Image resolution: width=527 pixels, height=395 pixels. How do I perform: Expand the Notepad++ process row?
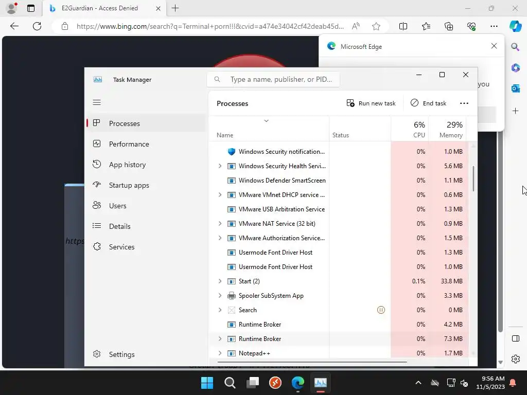pyautogui.click(x=220, y=353)
